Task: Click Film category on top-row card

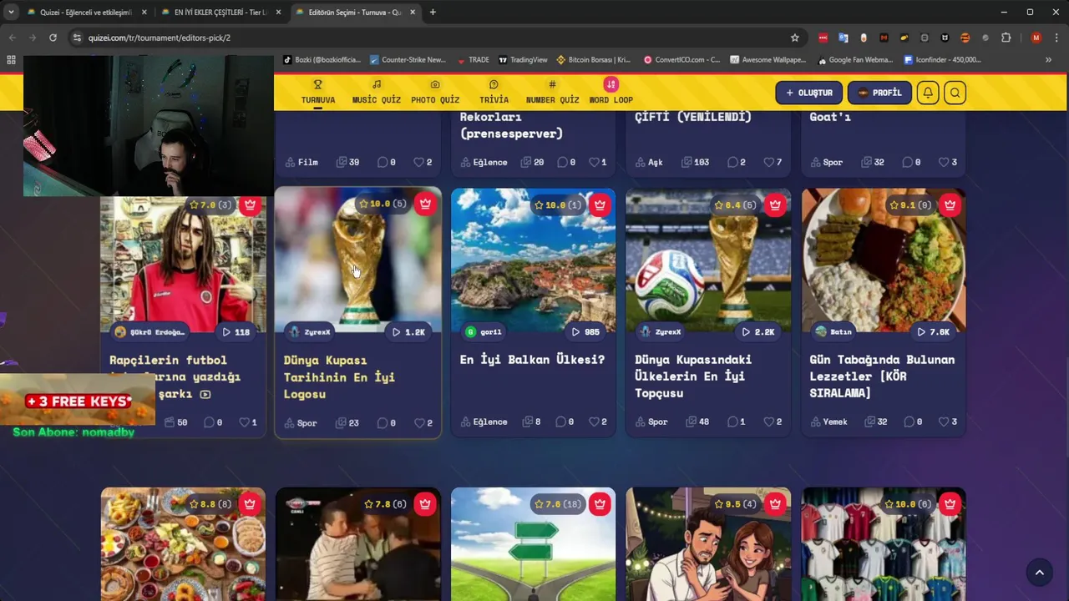Action: (301, 162)
